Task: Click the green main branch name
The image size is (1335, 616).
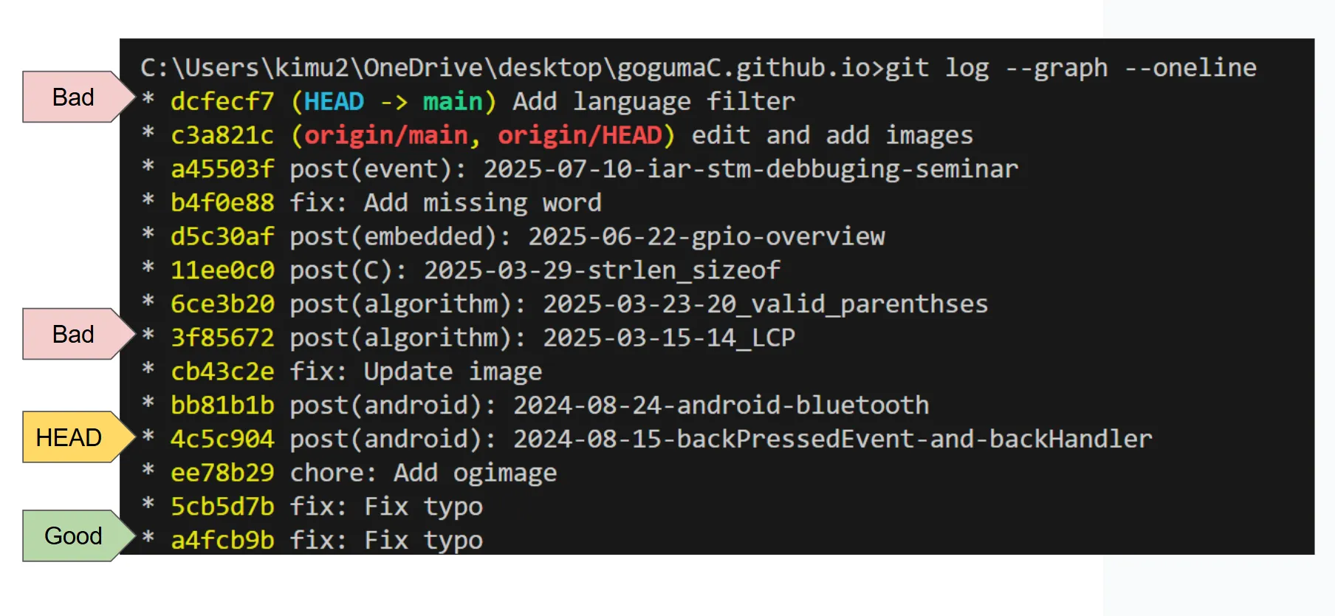Action: 452,101
